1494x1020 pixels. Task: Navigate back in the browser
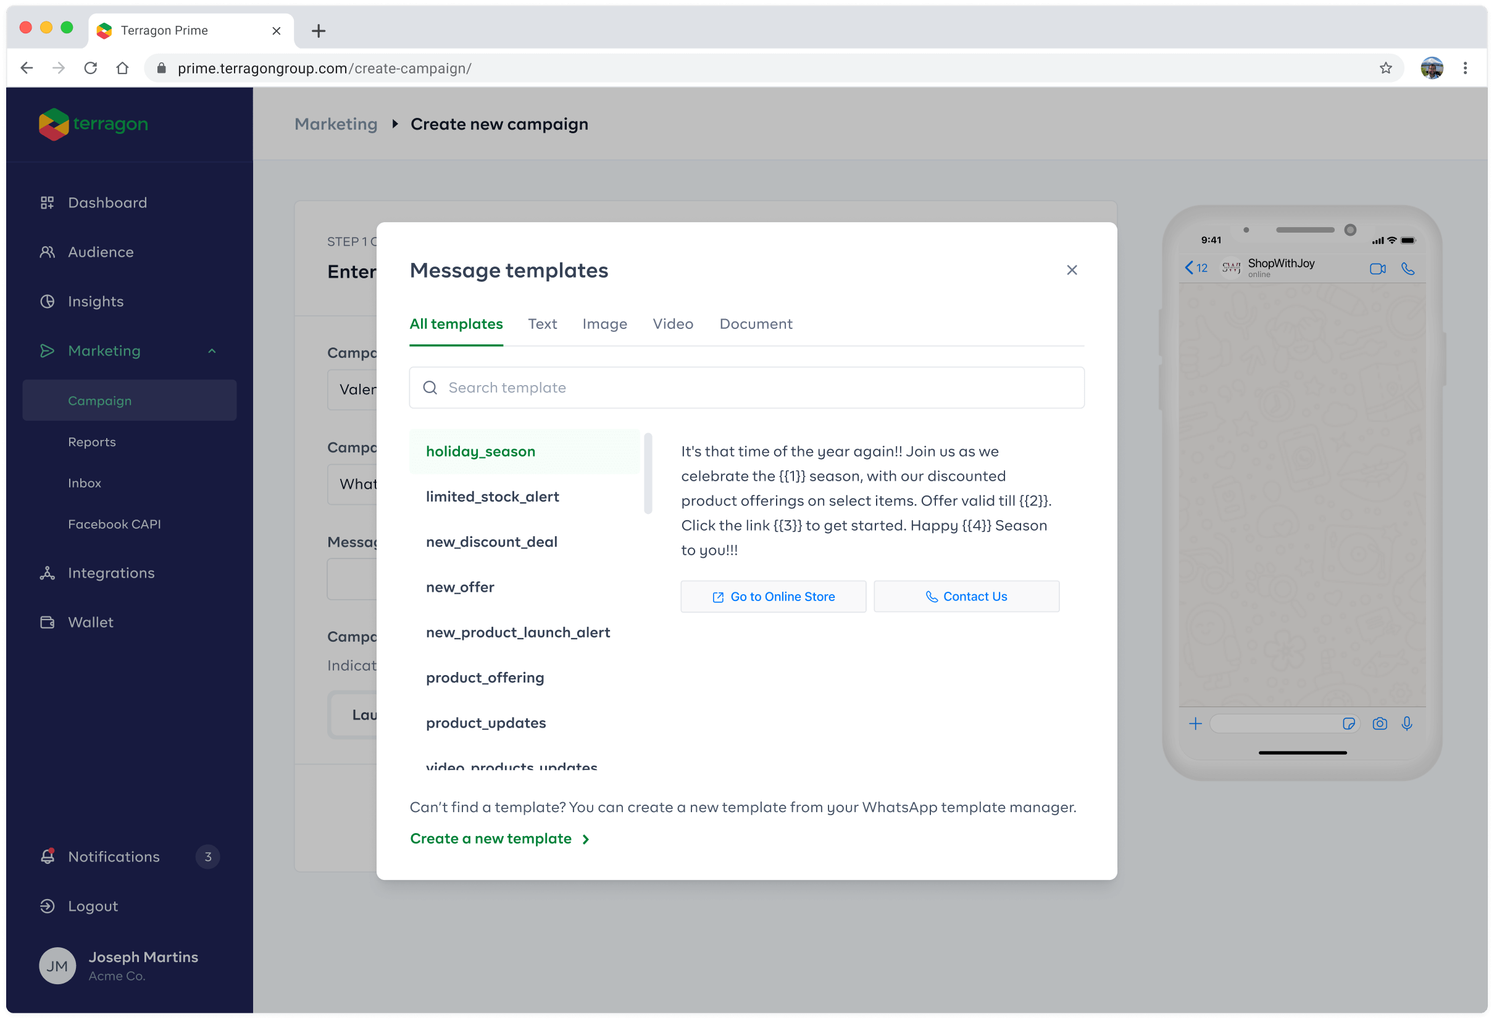[27, 68]
